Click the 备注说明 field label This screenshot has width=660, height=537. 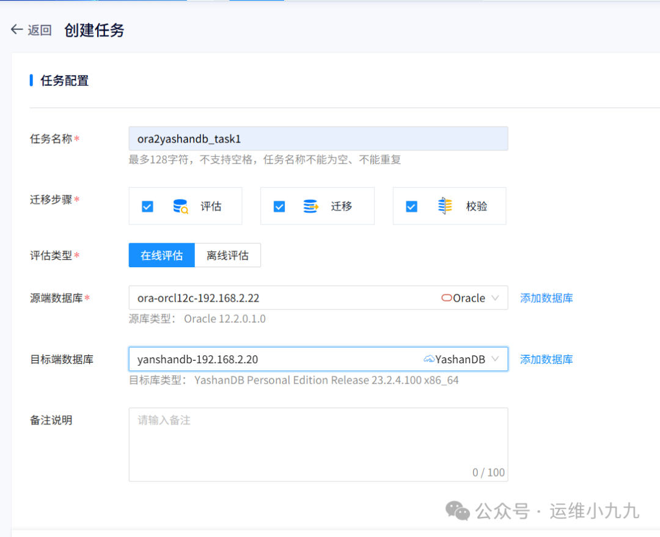point(51,420)
